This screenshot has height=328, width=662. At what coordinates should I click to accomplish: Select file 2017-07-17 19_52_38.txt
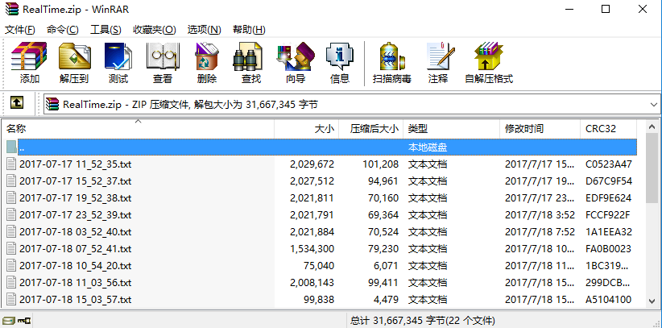click(76, 197)
